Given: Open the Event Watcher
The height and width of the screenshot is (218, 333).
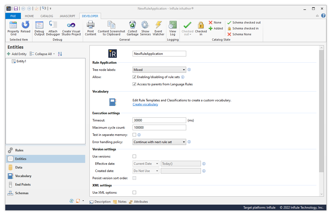Looking at the screenshot, I should click(159, 28).
